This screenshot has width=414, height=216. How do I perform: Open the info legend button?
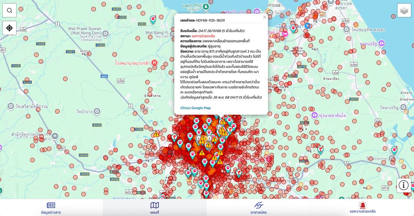(403, 185)
